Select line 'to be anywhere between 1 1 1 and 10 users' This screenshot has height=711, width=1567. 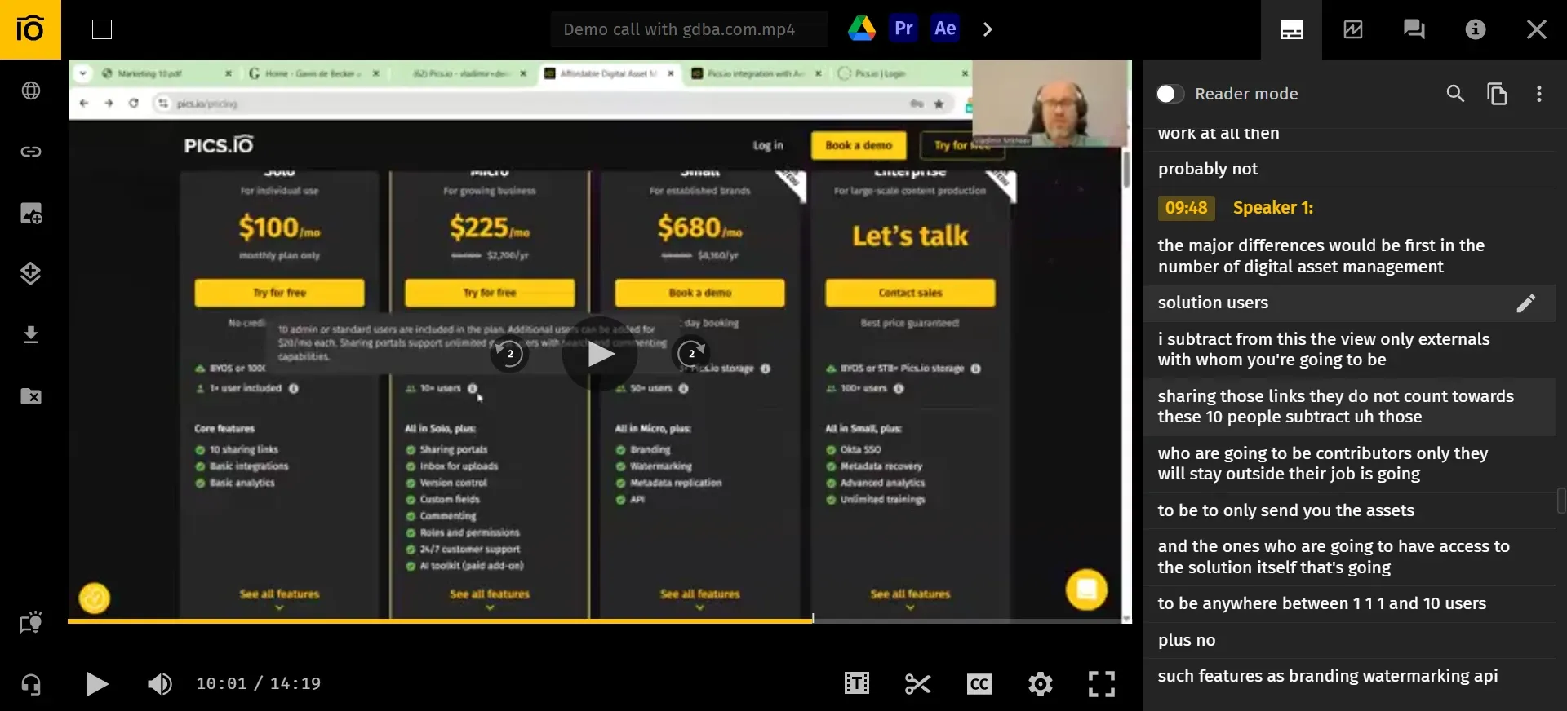pyautogui.click(x=1321, y=603)
